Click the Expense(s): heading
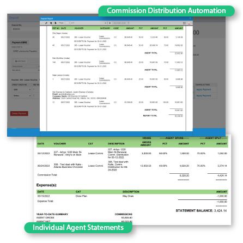 pos(47,185)
